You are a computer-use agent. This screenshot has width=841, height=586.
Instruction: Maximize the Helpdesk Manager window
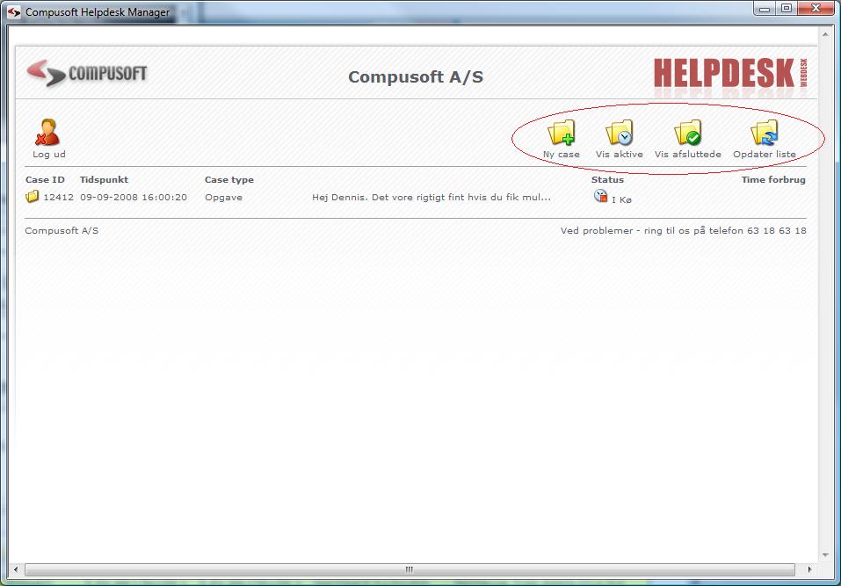tap(787, 9)
